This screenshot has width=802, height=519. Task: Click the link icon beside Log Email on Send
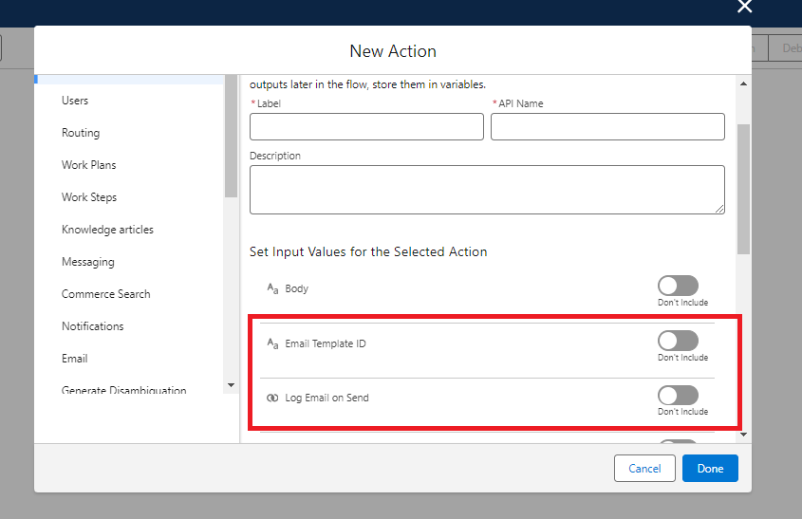(272, 398)
